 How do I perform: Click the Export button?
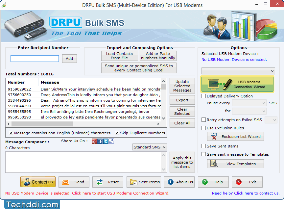[182, 100]
